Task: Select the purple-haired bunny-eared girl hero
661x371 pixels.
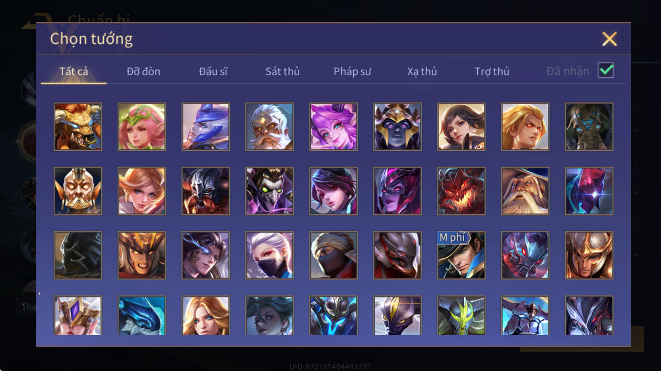Action: tap(333, 127)
